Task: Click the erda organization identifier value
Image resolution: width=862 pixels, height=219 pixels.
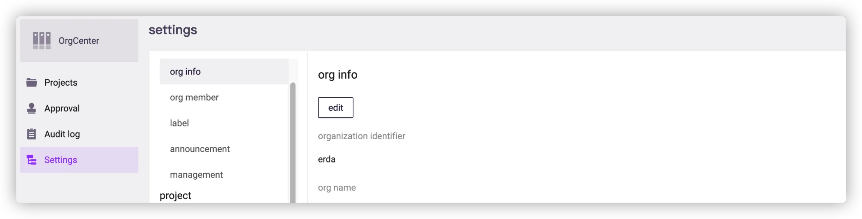Action: pyautogui.click(x=327, y=159)
